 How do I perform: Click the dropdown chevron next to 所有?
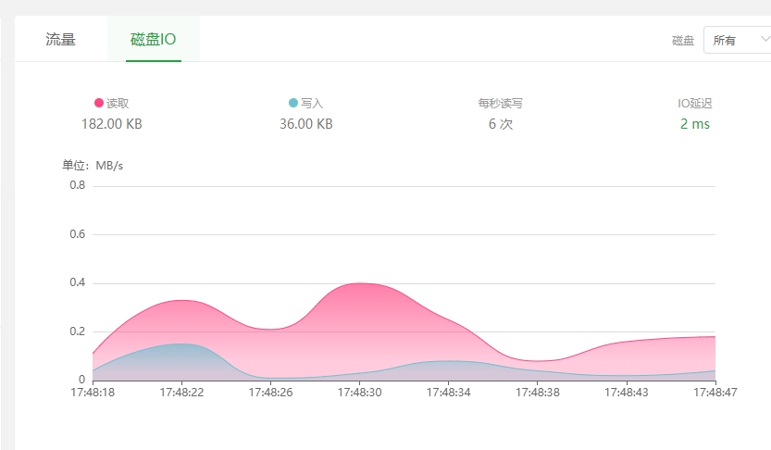[765, 39]
